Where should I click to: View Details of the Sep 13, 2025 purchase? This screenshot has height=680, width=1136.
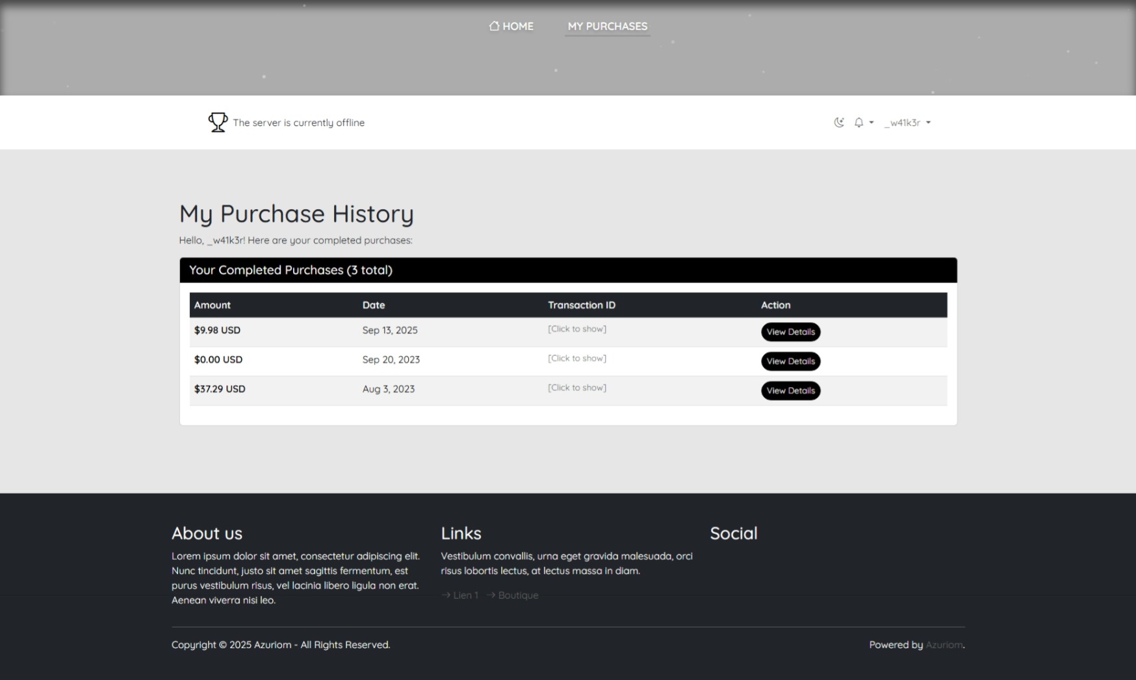(x=790, y=332)
